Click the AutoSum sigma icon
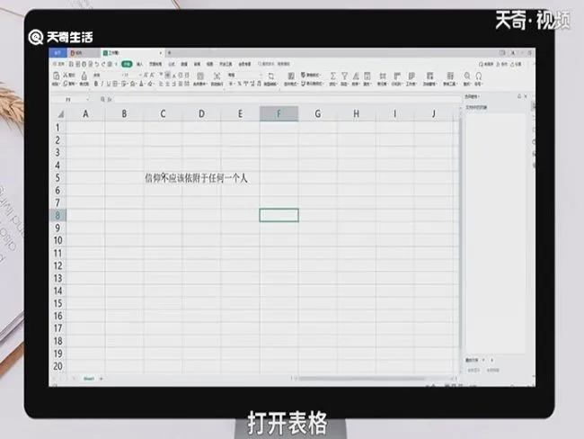The image size is (584, 439). [x=332, y=76]
